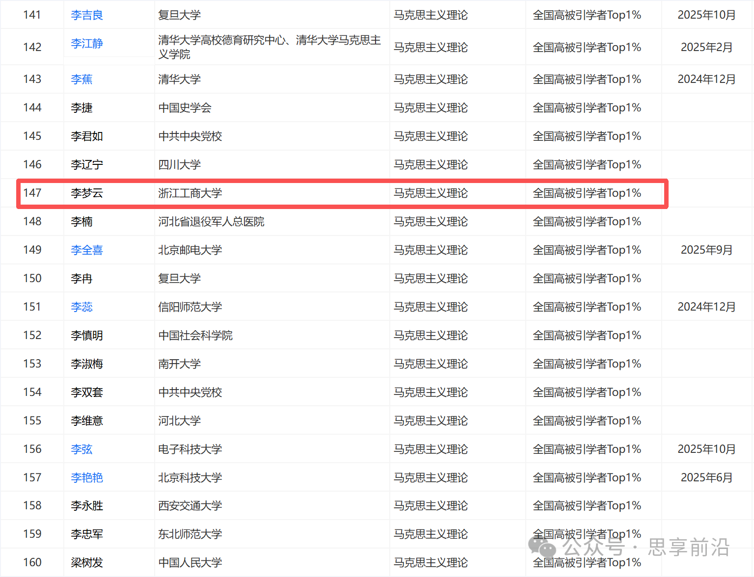This screenshot has width=754, height=577.
Task: Select the name 李梦云 in highlighted row
Action: (87, 193)
